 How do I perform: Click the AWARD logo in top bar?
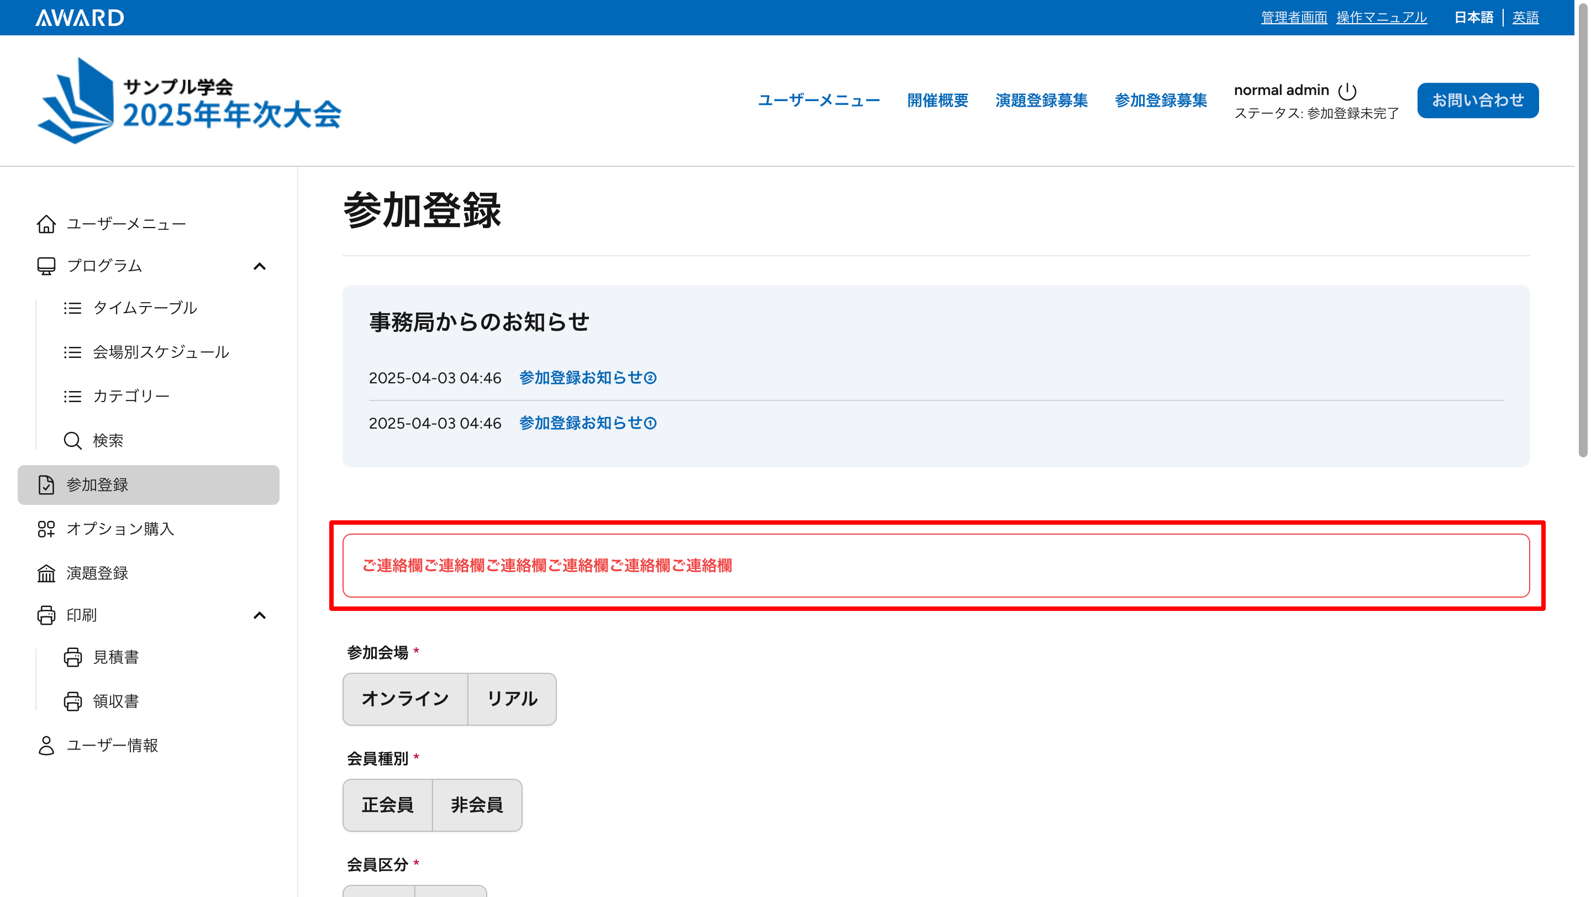point(80,17)
